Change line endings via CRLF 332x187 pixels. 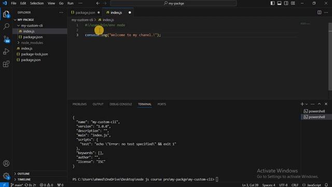pyautogui.click(x=295, y=185)
